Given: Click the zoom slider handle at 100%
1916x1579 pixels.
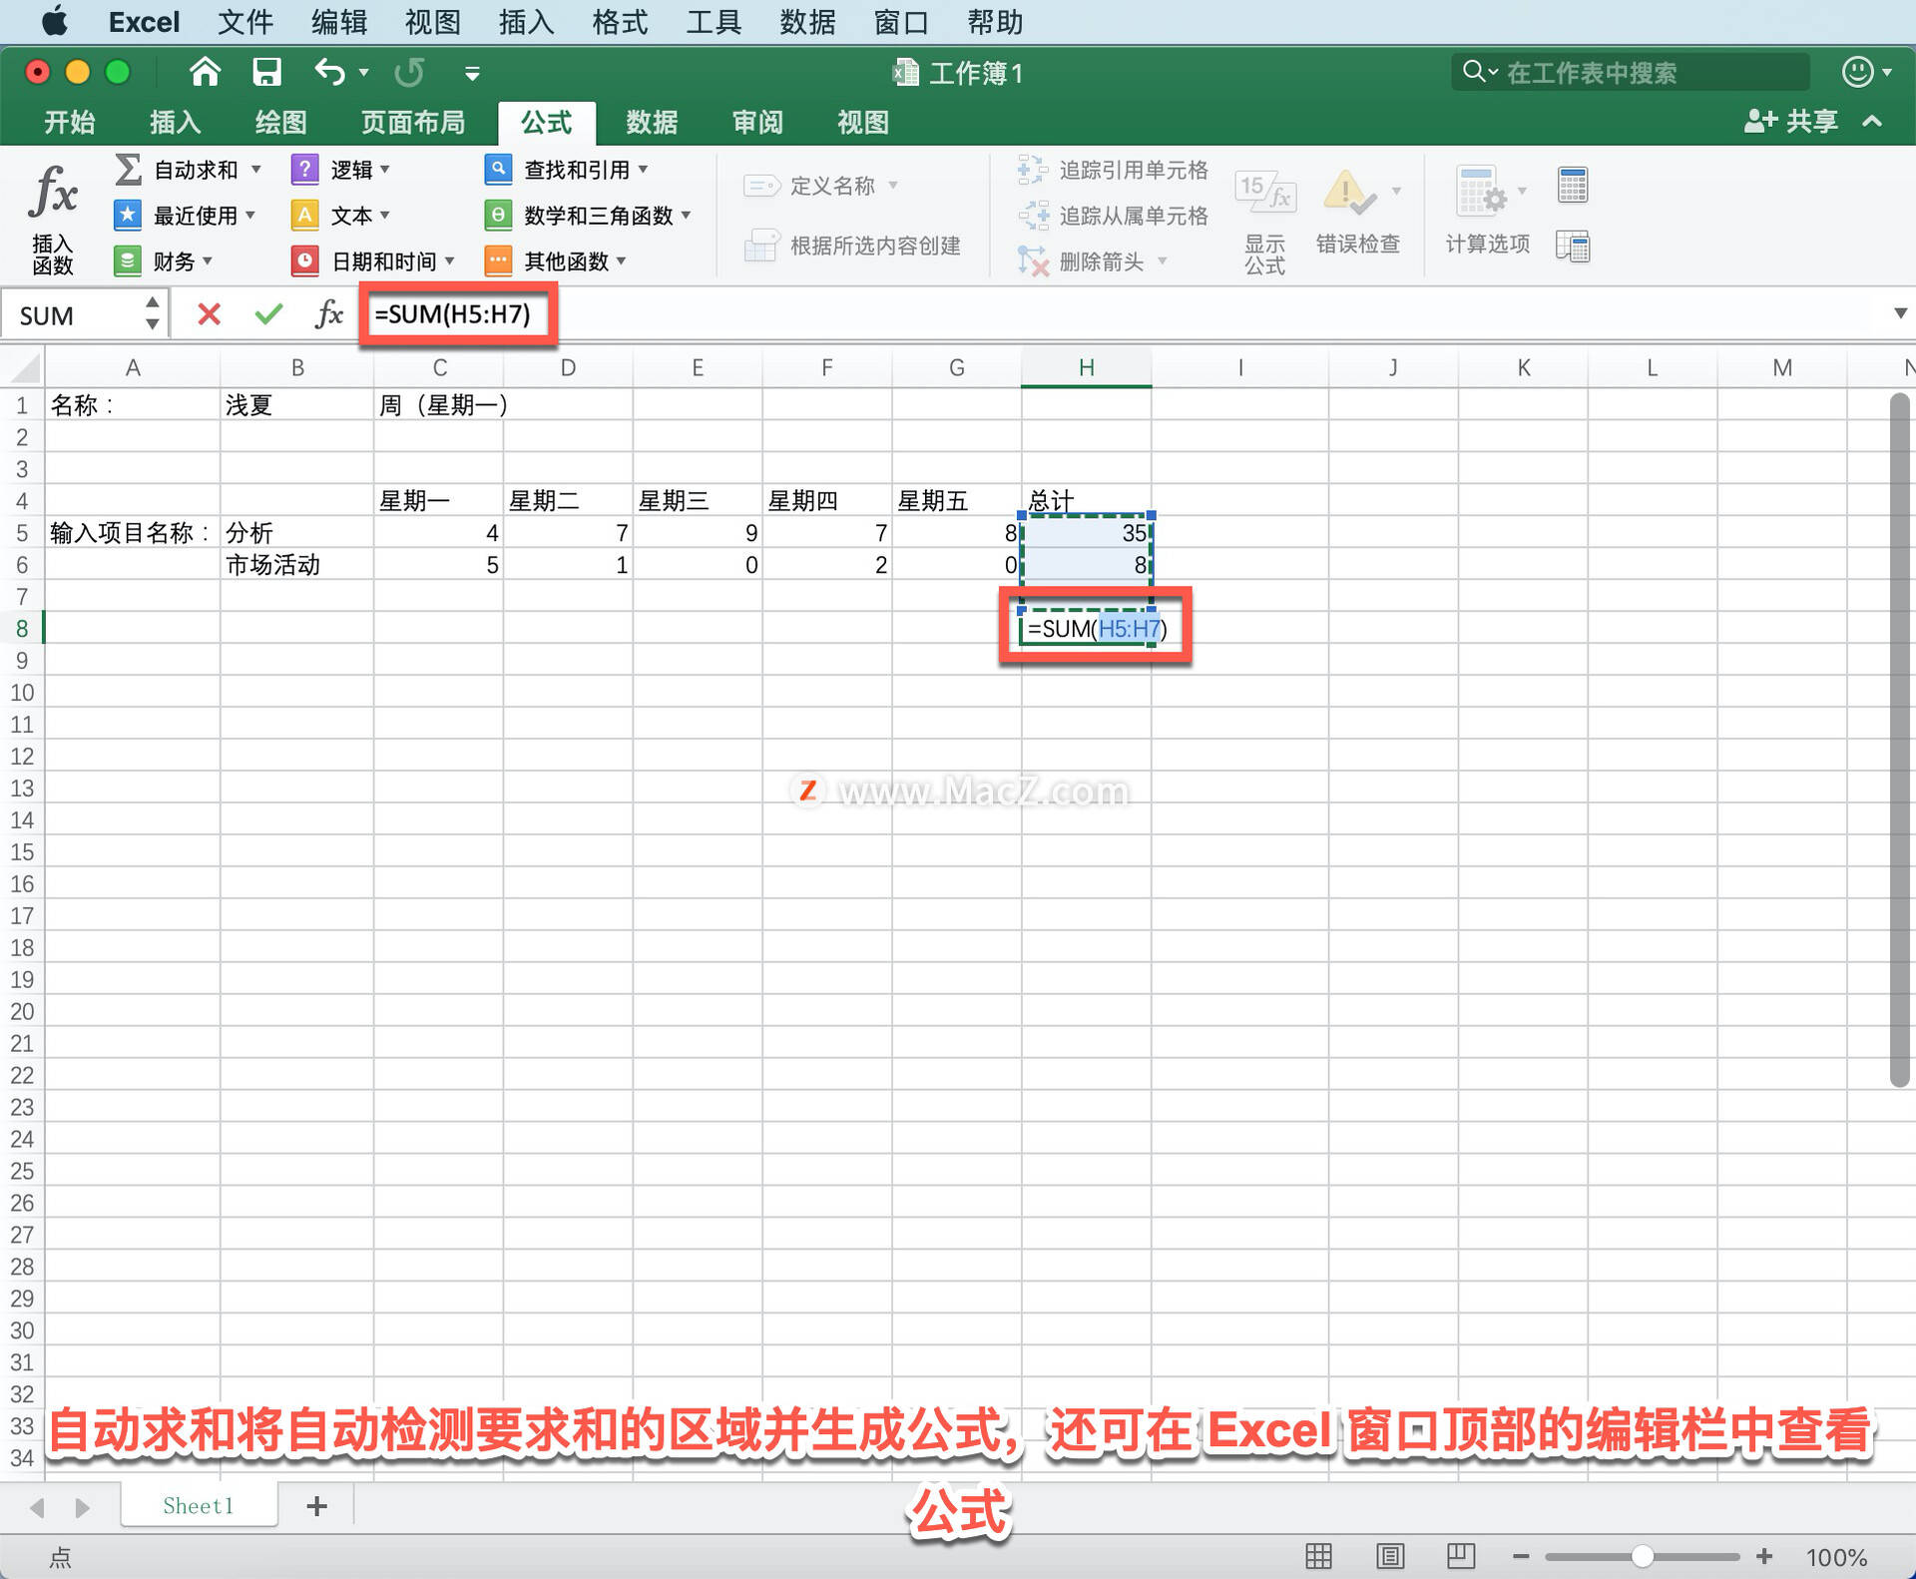Looking at the screenshot, I should pyautogui.click(x=1643, y=1556).
